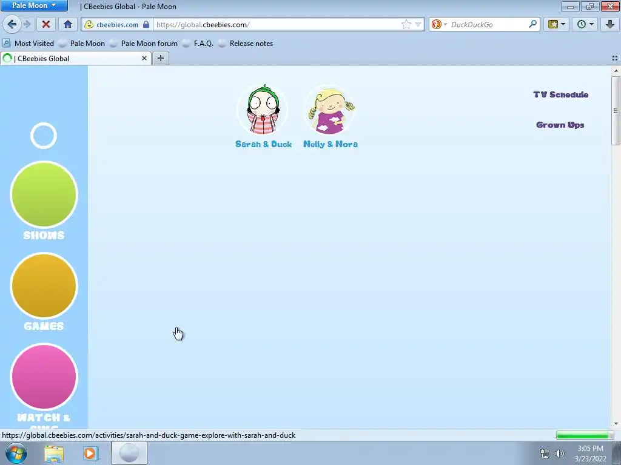Restore down the Pale Moon window
The image size is (621, 465).
point(590,6)
